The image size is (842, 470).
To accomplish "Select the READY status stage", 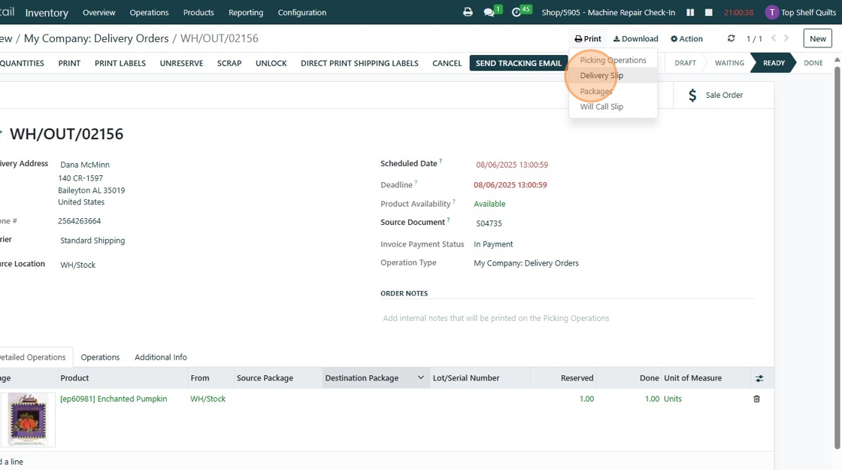I will [x=774, y=63].
